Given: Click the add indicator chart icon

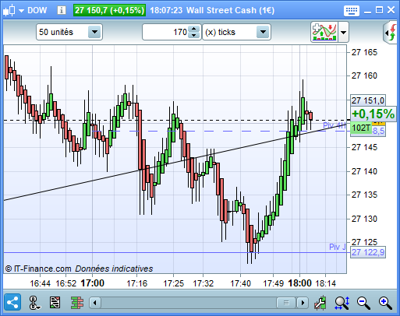Looking at the screenshot, I should pyautogui.click(x=324, y=32).
